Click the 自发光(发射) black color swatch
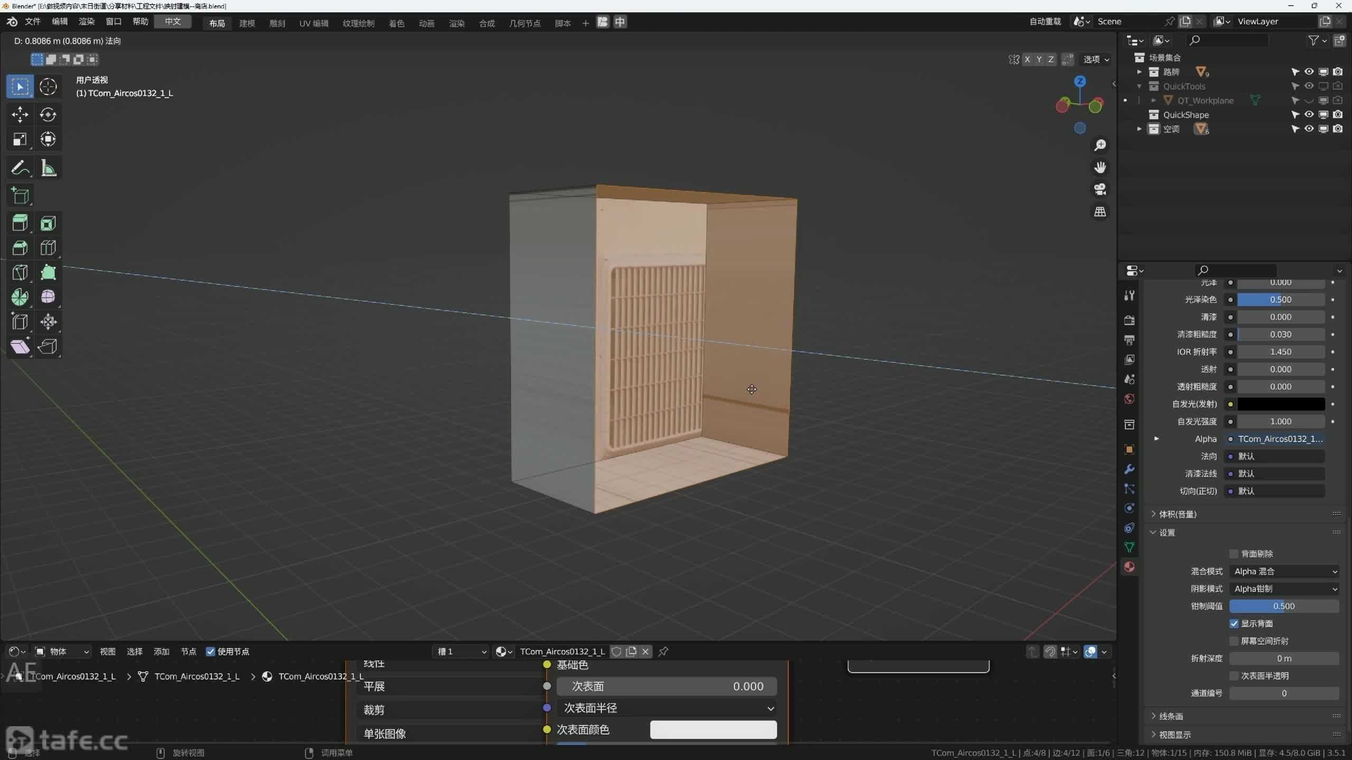 pyautogui.click(x=1281, y=404)
